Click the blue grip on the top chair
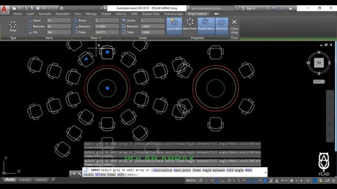 coord(107,52)
